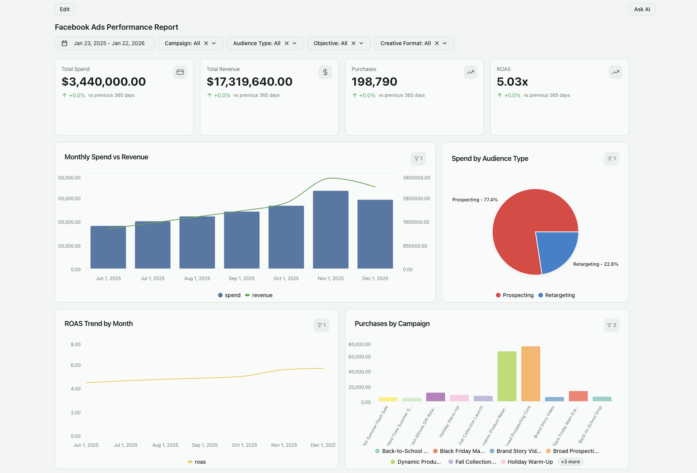The height and width of the screenshot is (473, 697).
Task: Open the filter icon on Spend by Audience Type
Action: coord(611,158)
